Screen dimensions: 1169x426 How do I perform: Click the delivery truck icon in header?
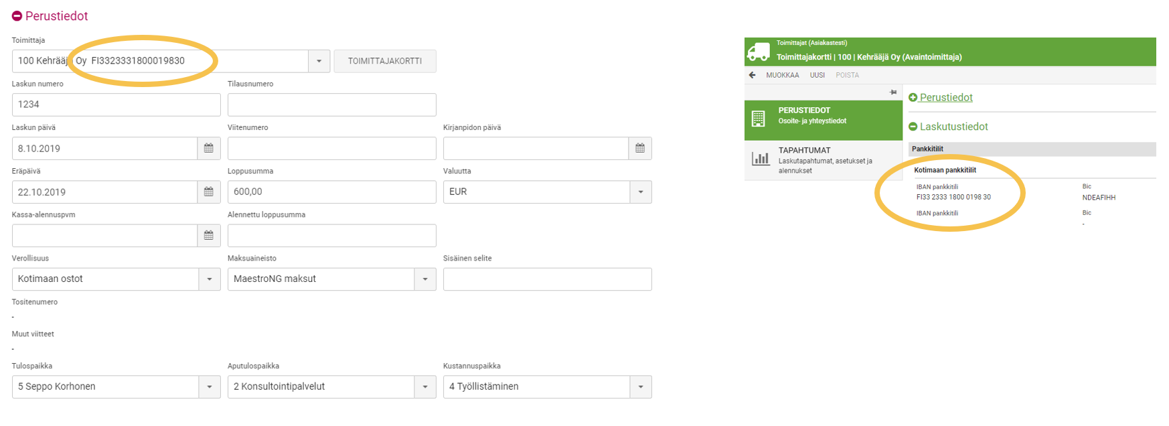tap(759, 52)
